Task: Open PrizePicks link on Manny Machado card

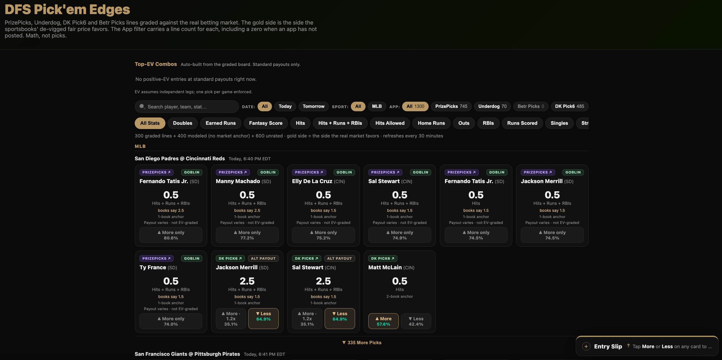Action: tap(232, 172)
